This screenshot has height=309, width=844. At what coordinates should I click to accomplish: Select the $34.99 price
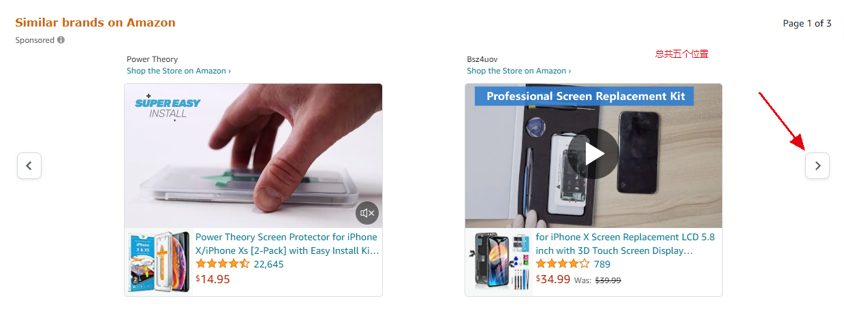553,279
